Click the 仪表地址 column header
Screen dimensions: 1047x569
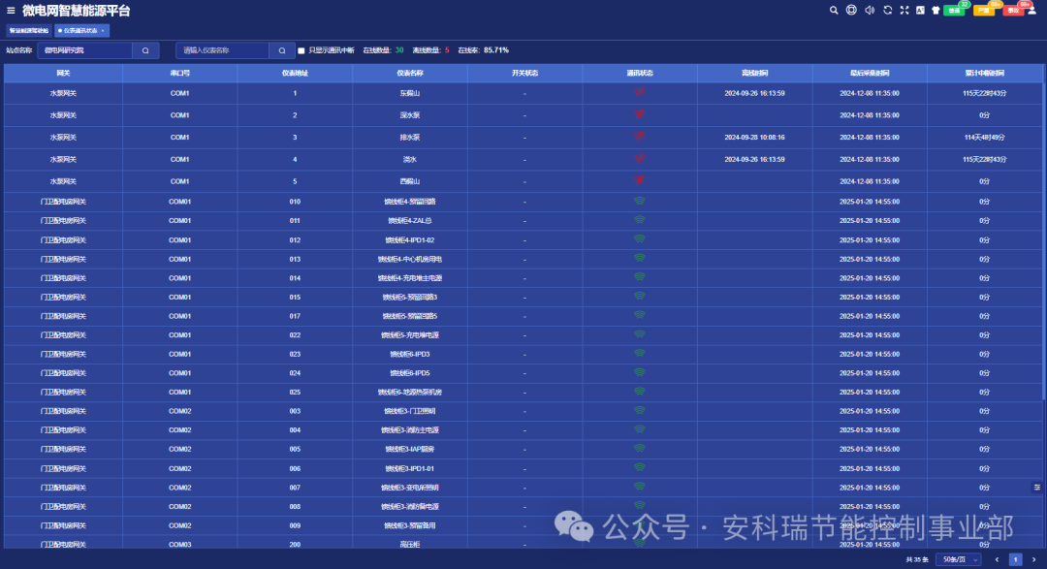point(295,74)
